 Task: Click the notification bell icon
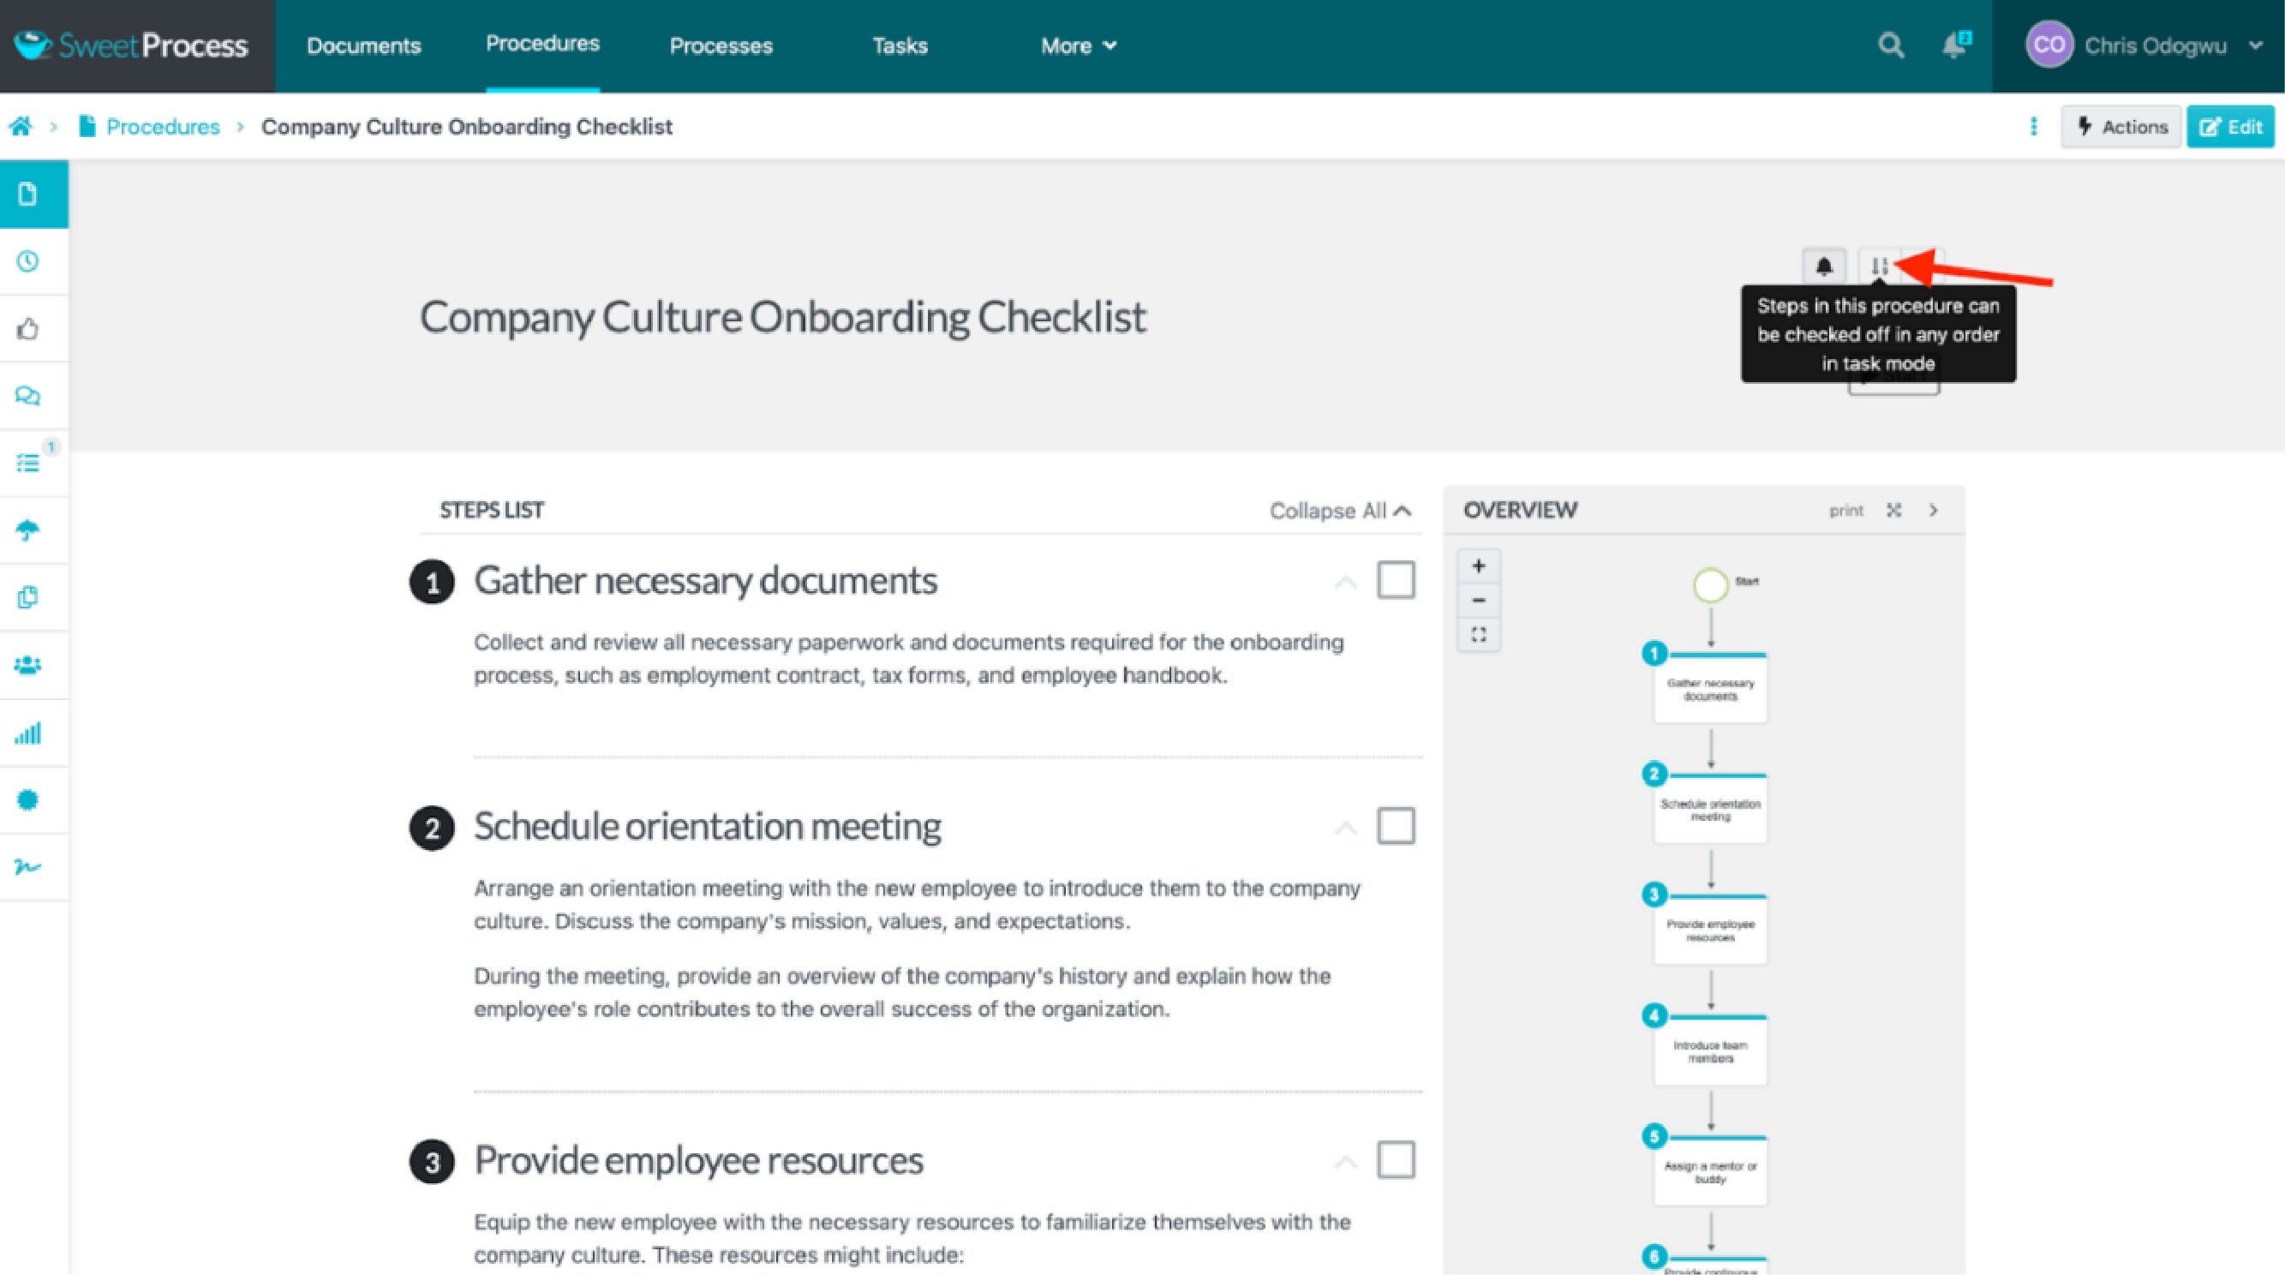pyautogui.click(x=1823, y=264)
